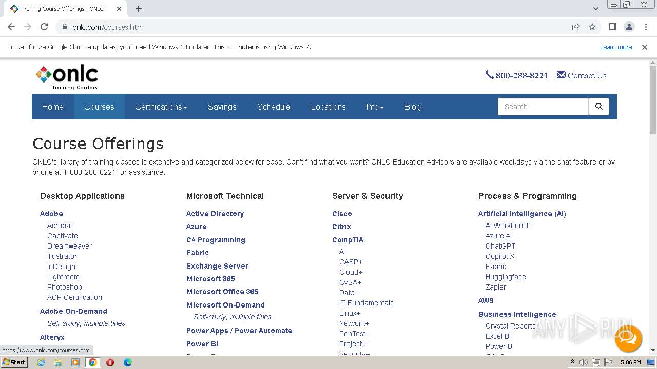
Task: Show hidden system tray icons
Action: click(572, 362)
